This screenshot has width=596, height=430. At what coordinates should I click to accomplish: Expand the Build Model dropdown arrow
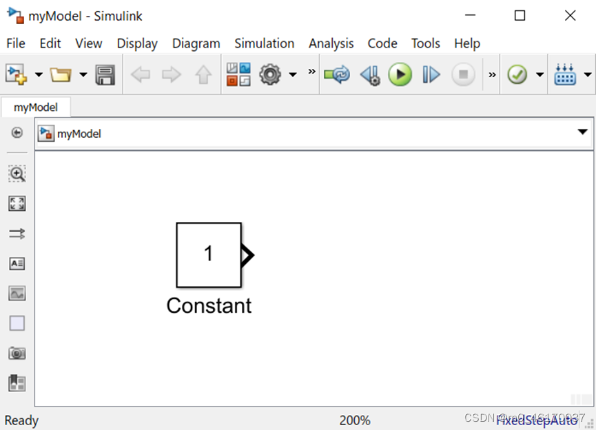(x=588, y=74)
